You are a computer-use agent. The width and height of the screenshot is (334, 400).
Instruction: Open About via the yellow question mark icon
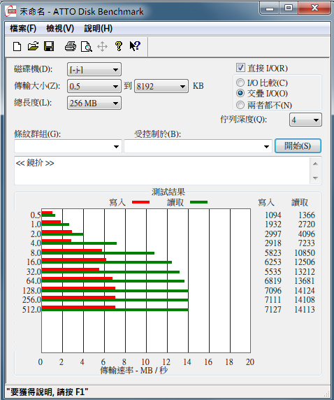pyautogui.click(x=119, y=46)
